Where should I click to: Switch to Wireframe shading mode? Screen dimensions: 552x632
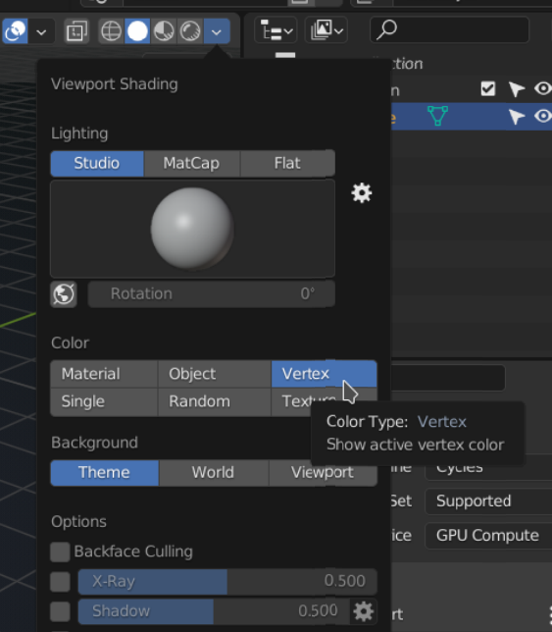[x=111, y=31]
